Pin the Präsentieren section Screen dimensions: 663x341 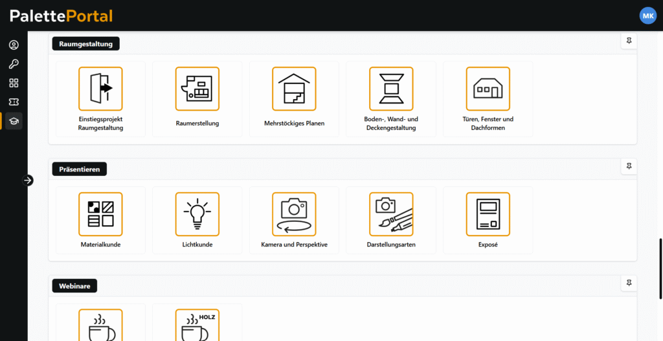pos(629,166)
